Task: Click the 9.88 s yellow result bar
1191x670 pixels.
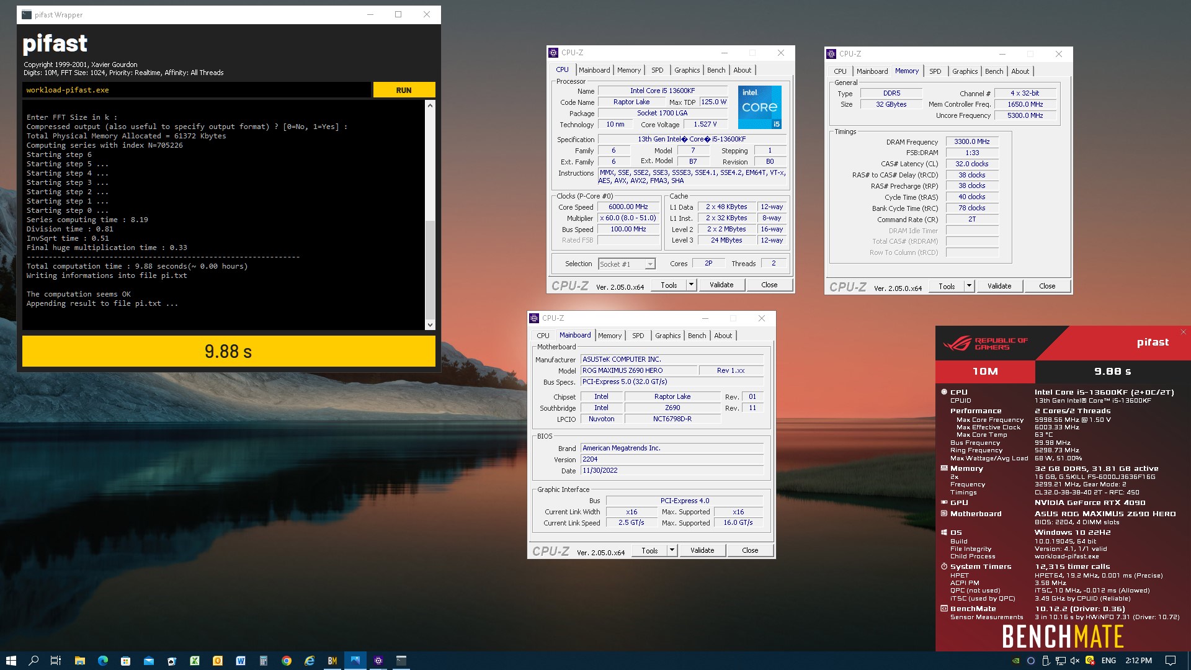Action: tap(228, 352)
